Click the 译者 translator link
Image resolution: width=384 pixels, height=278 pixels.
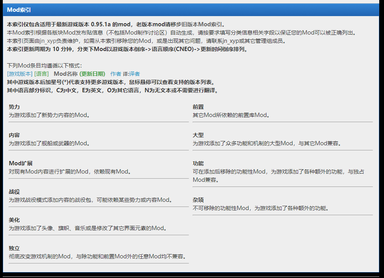coord(135,74)
